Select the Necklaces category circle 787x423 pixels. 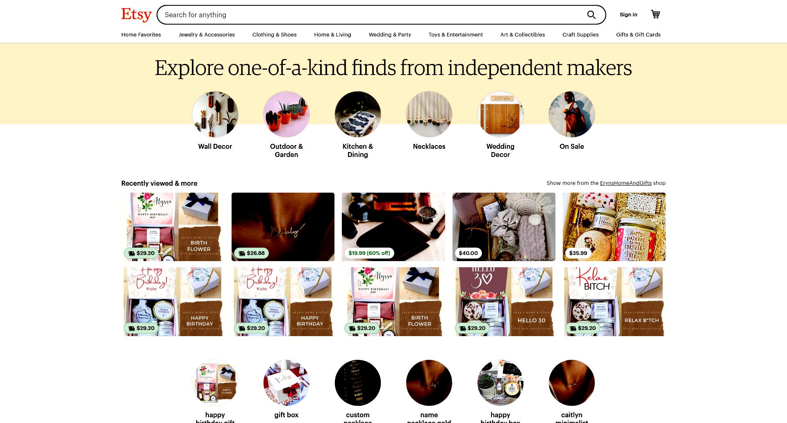[x=429, y=114]
